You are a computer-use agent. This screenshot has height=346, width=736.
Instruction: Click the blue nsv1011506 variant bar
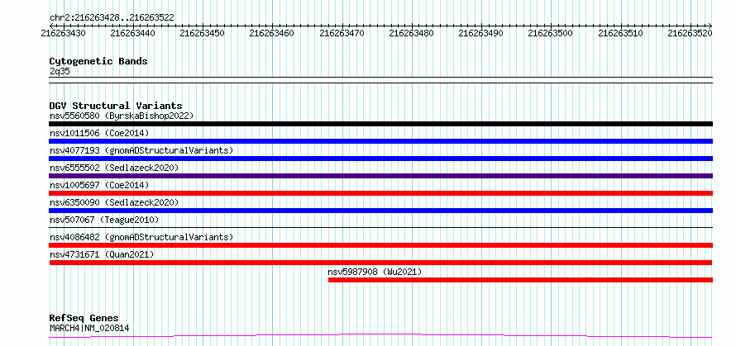click(380, 141)
